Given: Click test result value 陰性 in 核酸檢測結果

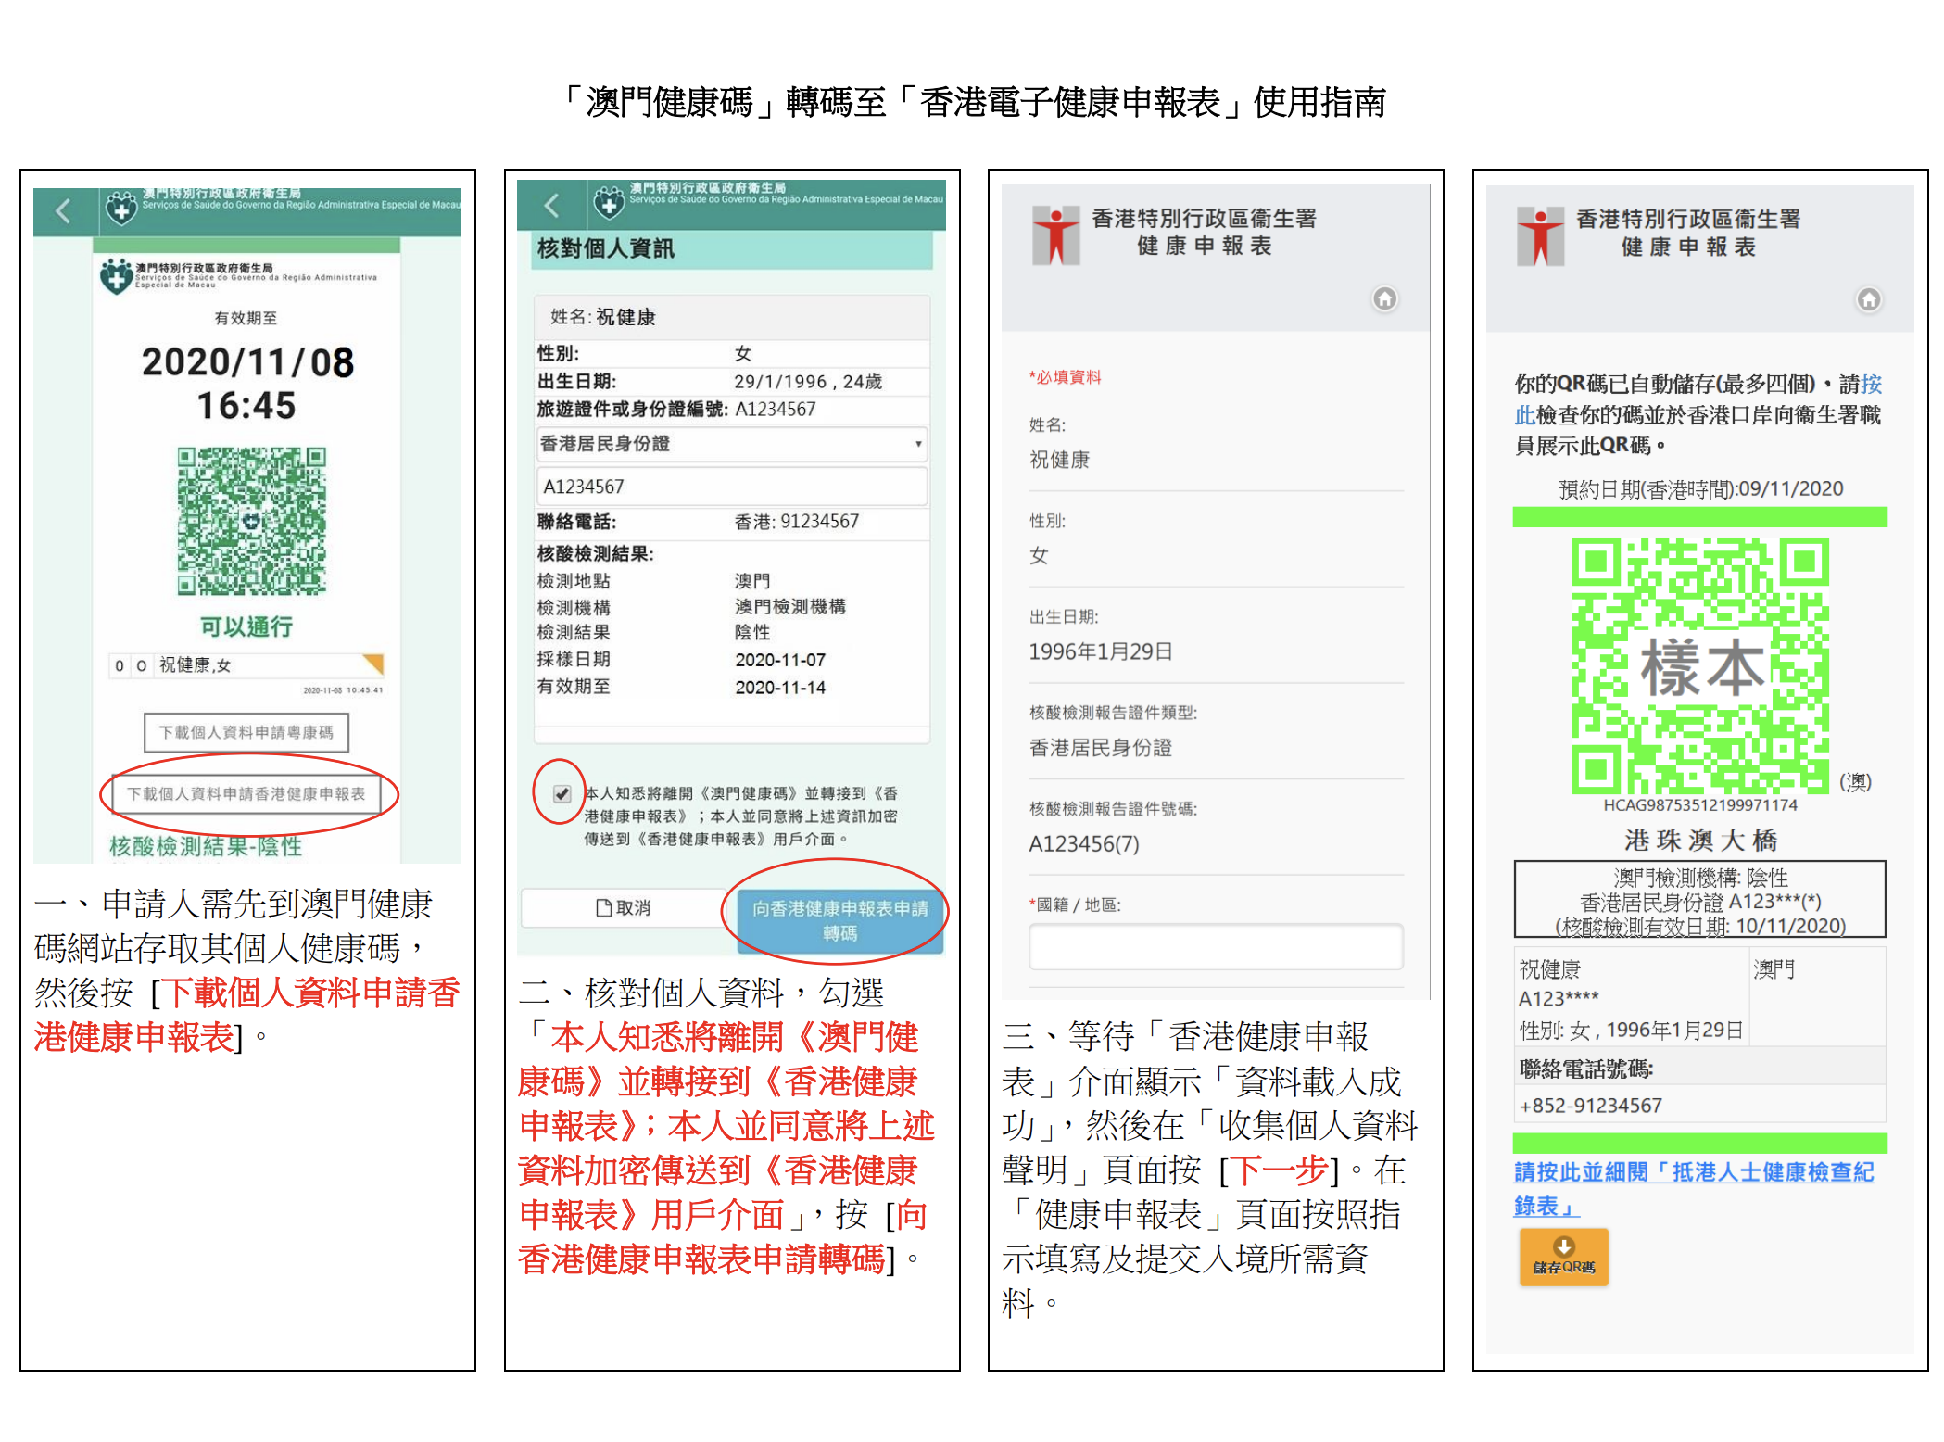Looking at the screenshot, I should click(x=752, y=632).
